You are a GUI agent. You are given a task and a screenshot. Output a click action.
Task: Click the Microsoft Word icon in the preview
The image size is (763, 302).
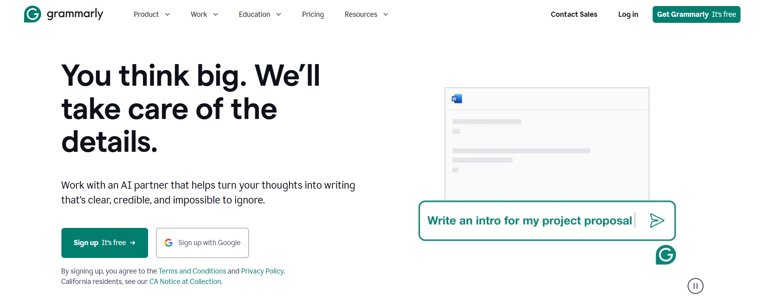458,98
